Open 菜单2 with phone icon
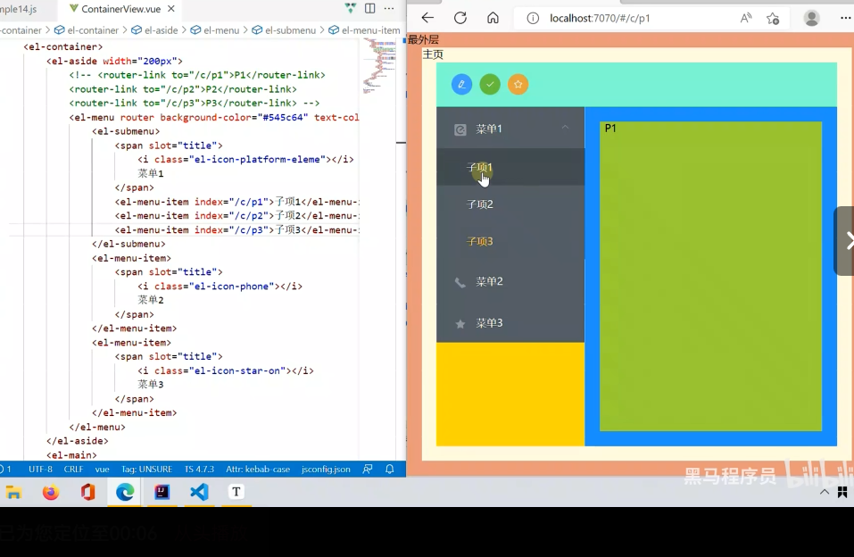 489,282
